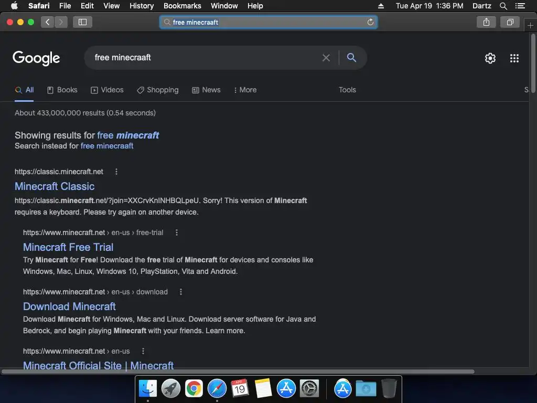Show the tab overview button
Viewport: 537px width, 403px height.
pyautogui.click(x=510, y=22)
